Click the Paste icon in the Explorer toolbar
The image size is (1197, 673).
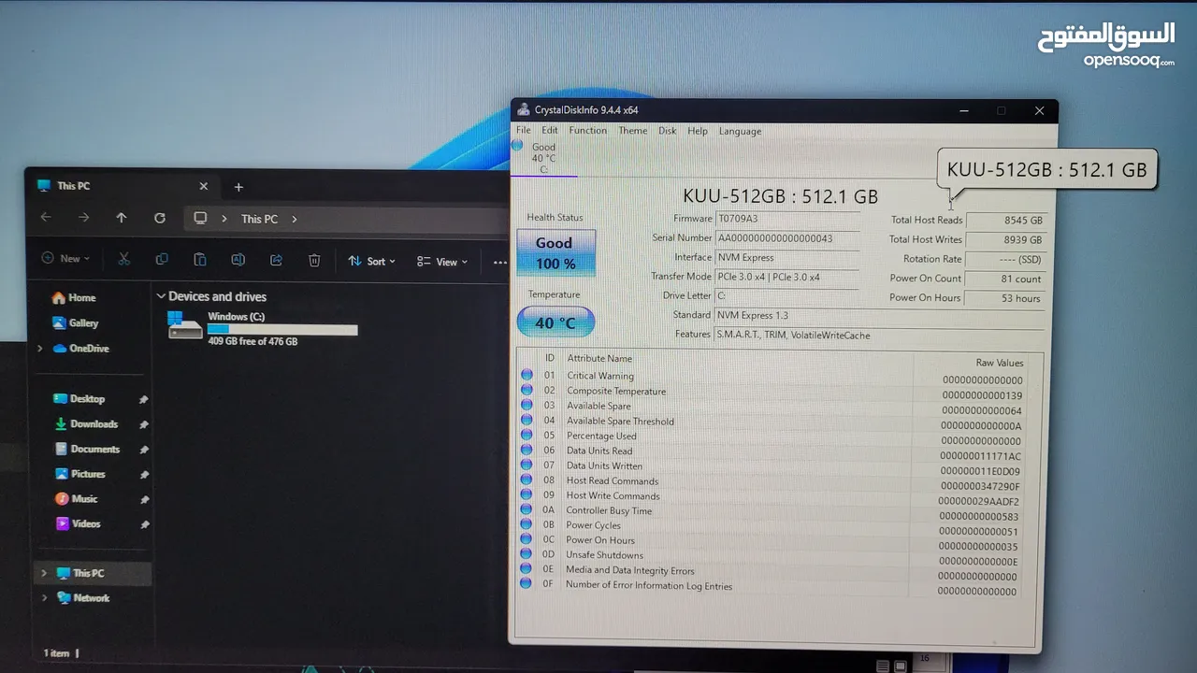[200, 260]
